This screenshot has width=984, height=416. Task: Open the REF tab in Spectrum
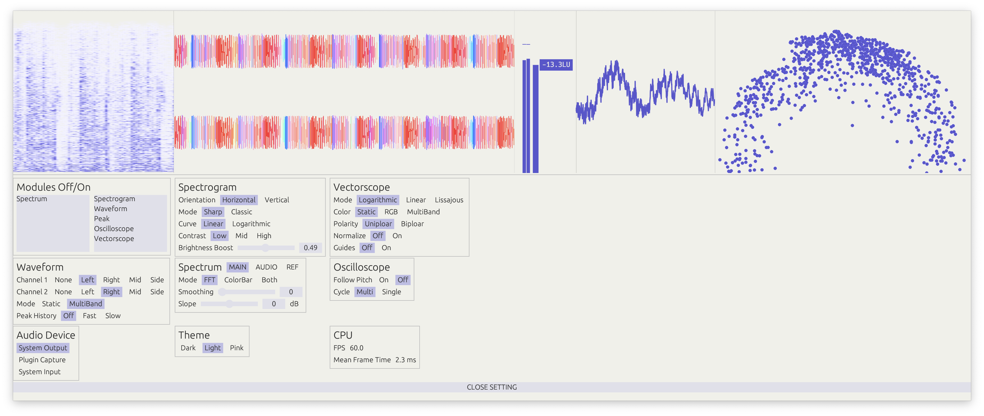pos(292,267)
